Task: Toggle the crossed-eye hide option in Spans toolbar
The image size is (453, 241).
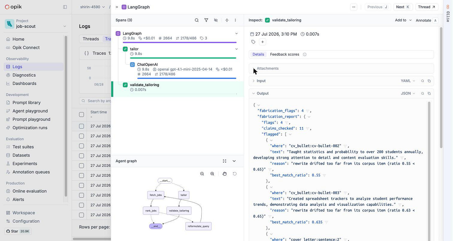Action: coord(216,20)
